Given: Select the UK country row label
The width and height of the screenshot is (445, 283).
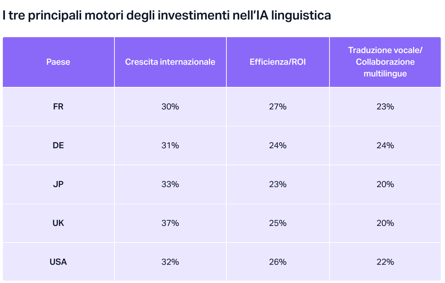Looking at the screenshot, I should [x=58, y=223].
